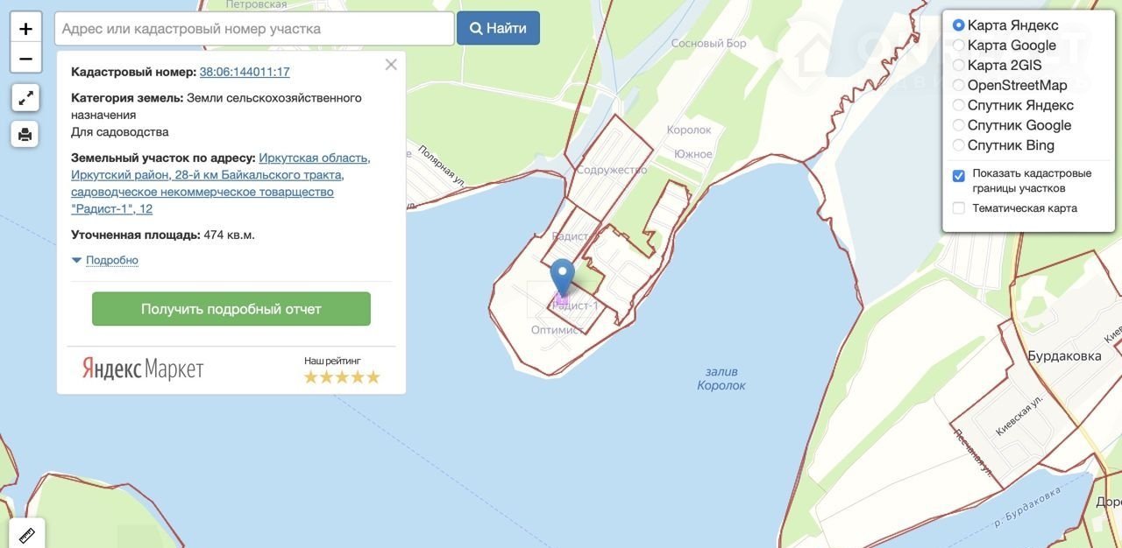Image resolution: width=1122 pixels, height=548 pixels.
Task: Select Спутник Яндекс map layer
Action: point(959,105)
